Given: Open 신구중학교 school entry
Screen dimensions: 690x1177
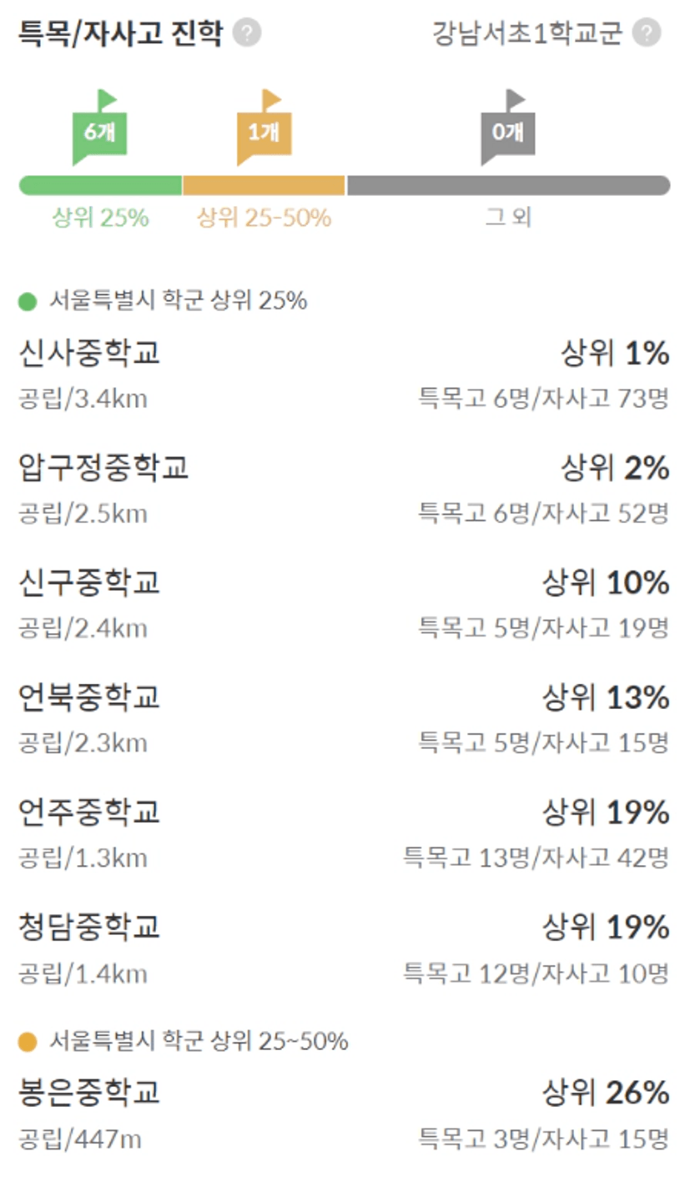Looking at the screenshot, I should coord(89,583).
